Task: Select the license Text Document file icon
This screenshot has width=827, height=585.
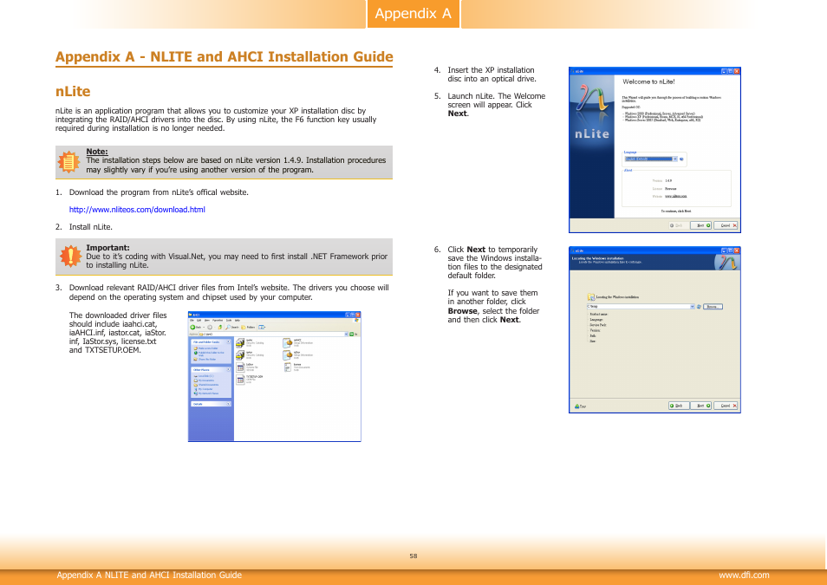Action: [288, 367]
